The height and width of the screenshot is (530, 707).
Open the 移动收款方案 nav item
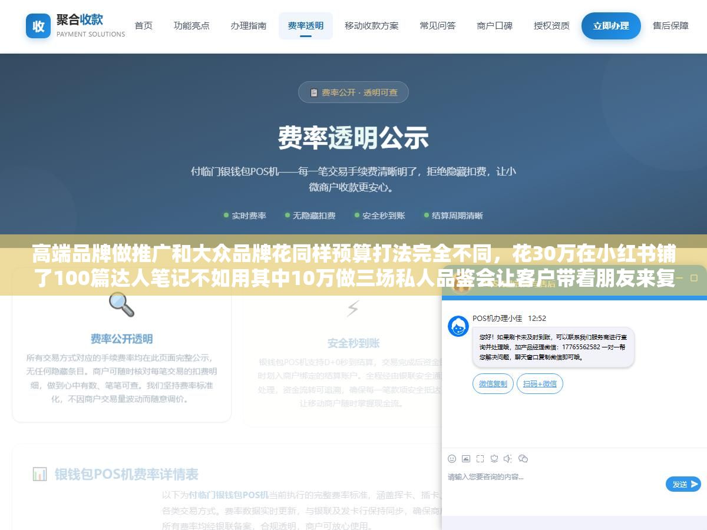(x=372, y=26)
